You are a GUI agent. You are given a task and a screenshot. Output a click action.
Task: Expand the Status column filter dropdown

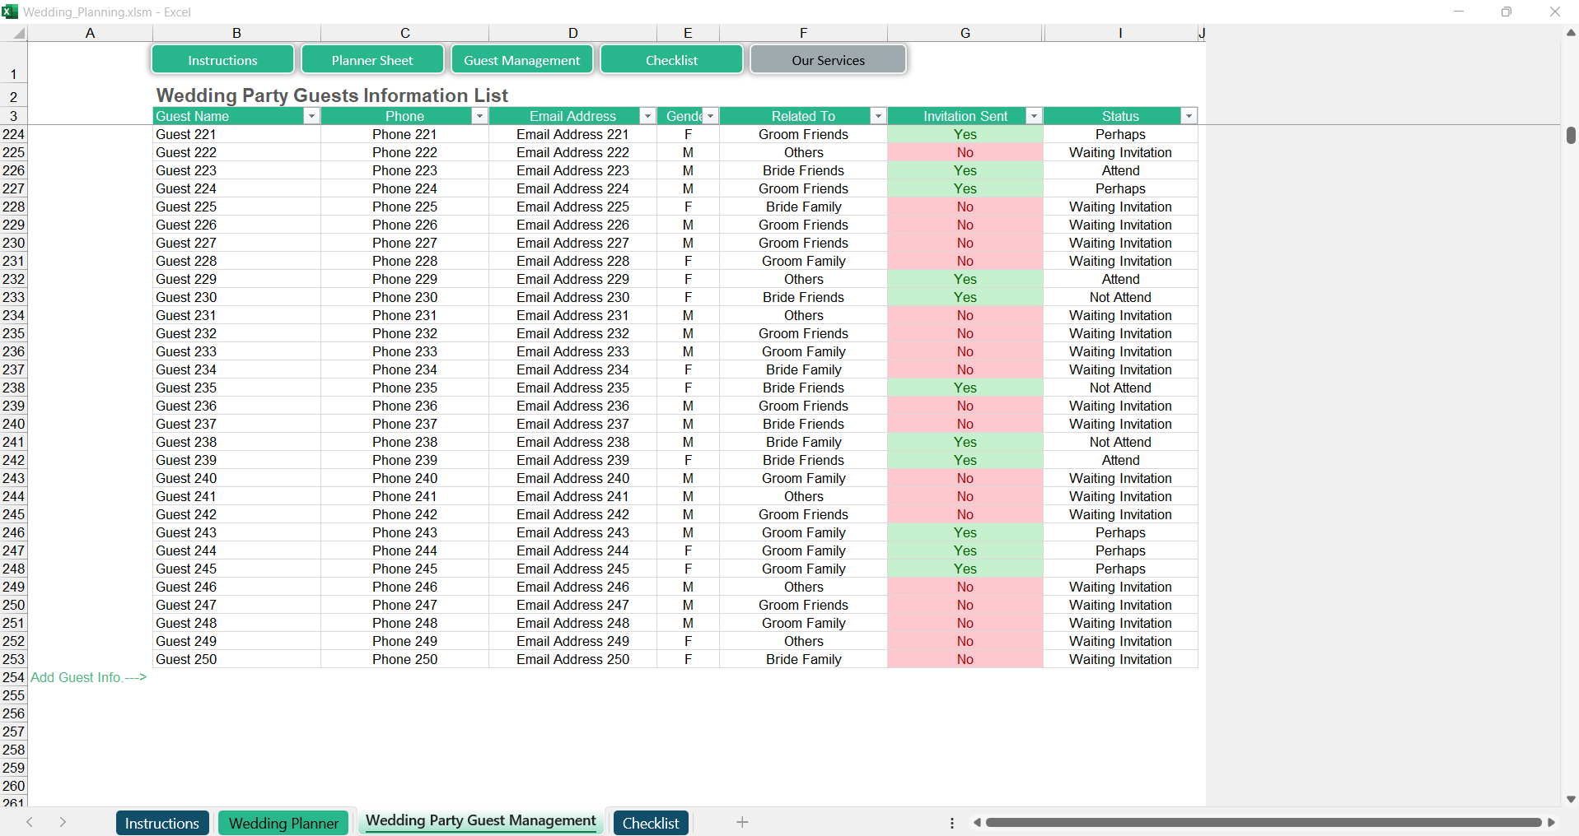click(x=1188, y=117)
